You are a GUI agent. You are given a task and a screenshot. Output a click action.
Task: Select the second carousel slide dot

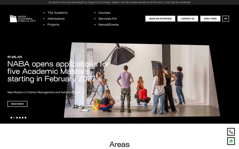click(x=14, y=118)
